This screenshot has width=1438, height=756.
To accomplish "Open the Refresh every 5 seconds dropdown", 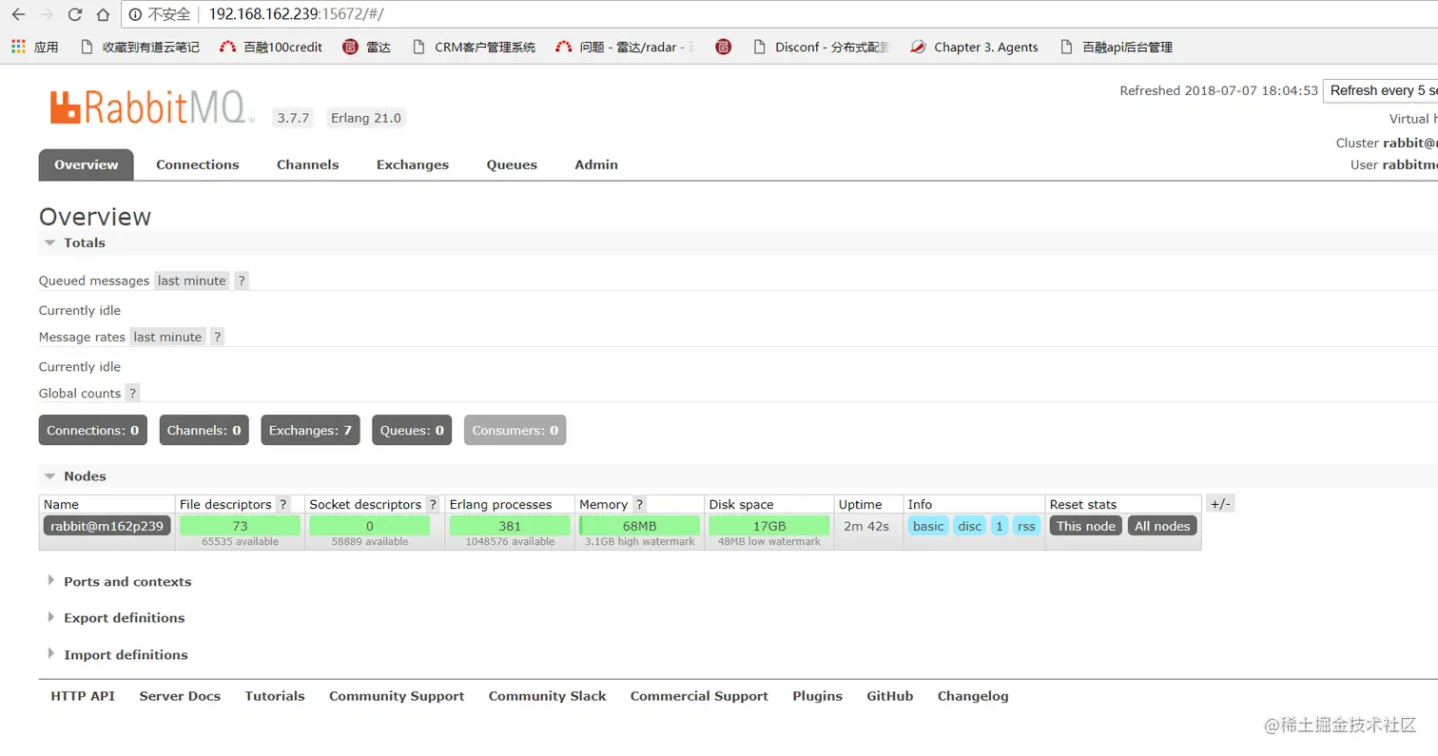I will tap(1380, 90).
